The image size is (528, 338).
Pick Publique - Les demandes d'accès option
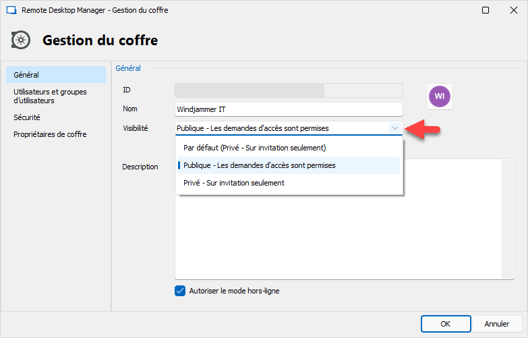tap(259, 165)
